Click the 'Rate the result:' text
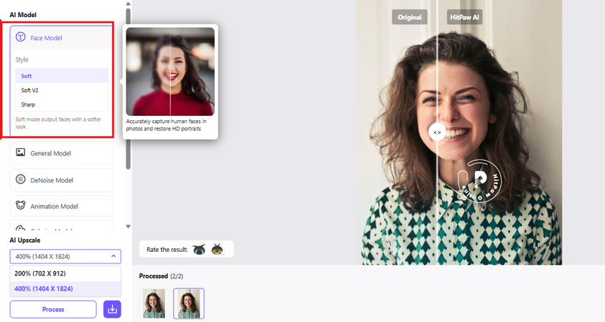 pyautogui.click(x=167, y=249)
